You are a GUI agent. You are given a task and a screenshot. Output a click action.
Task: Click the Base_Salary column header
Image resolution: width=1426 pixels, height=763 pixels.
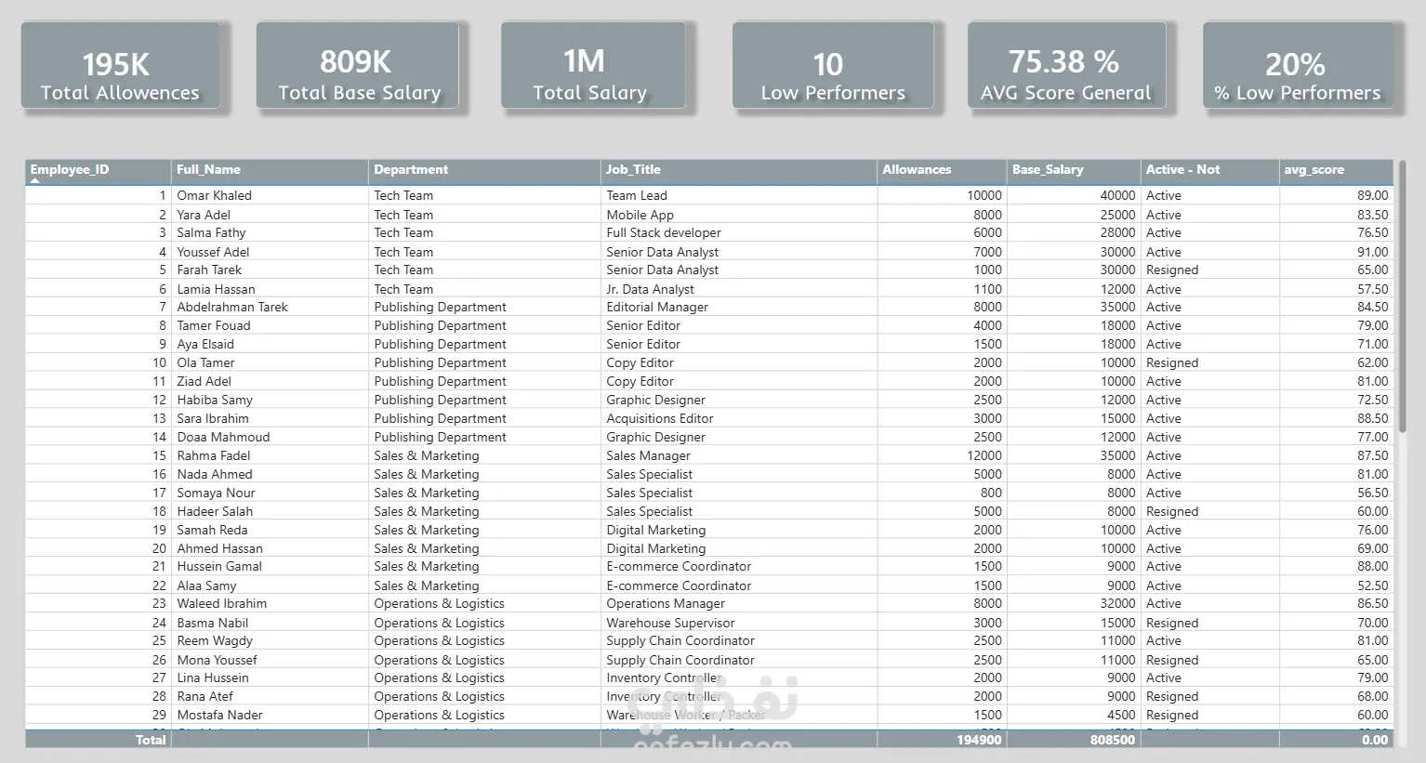pyautogui.click(x=1074, y=170)
